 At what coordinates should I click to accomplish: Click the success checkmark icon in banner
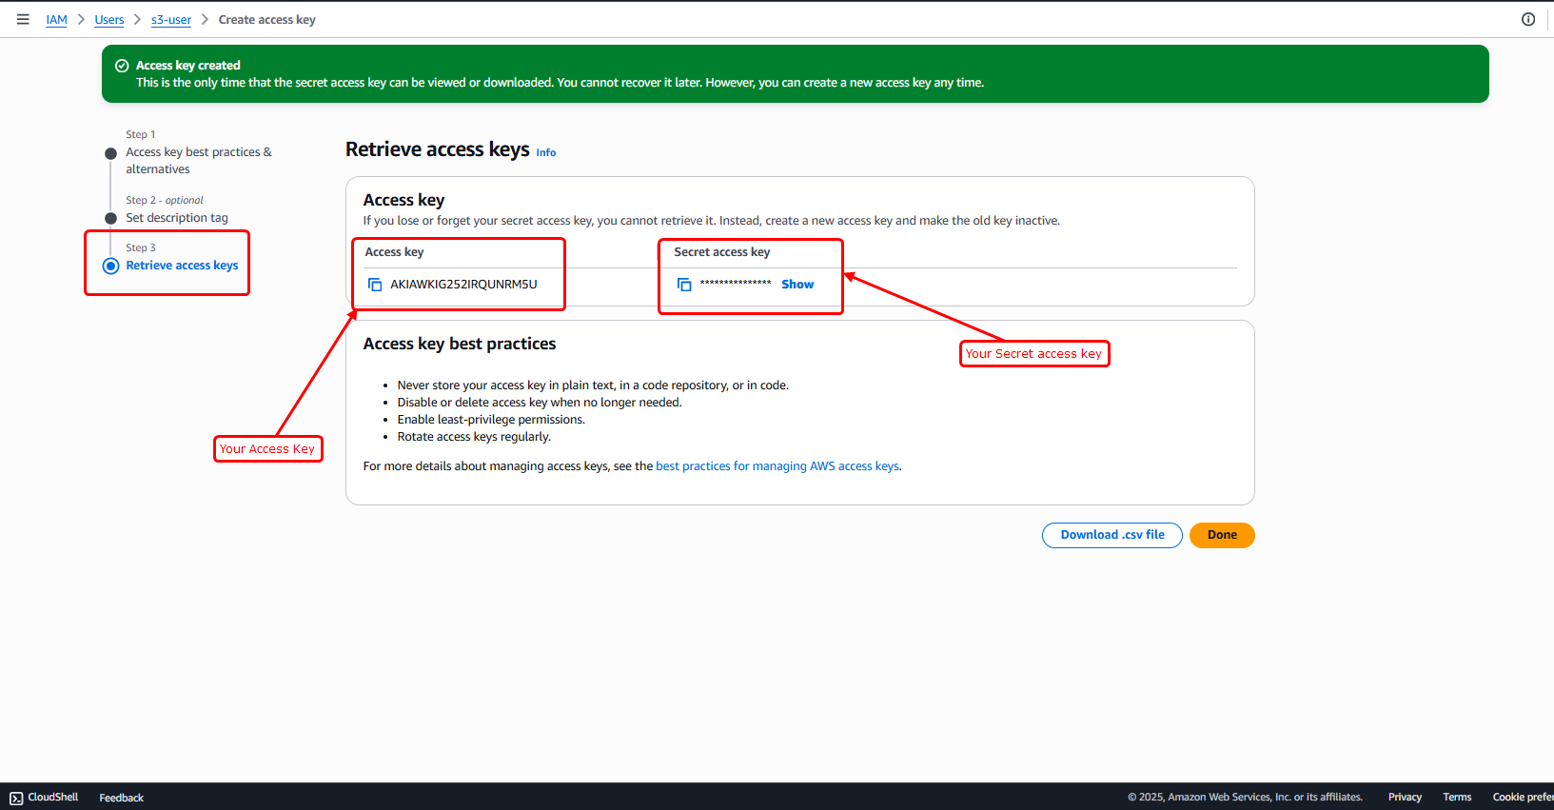122,66
